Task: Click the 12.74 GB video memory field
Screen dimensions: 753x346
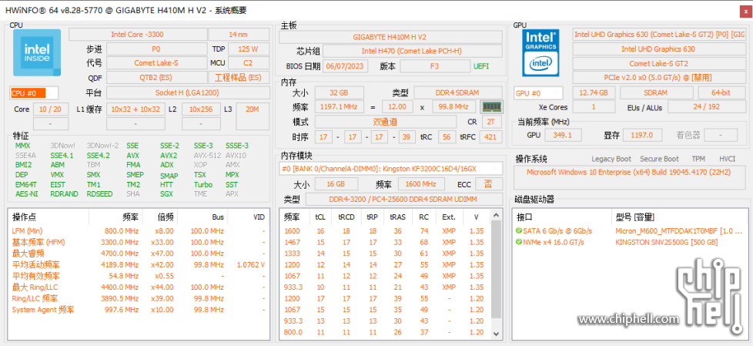Action: (x=594, y=92)
